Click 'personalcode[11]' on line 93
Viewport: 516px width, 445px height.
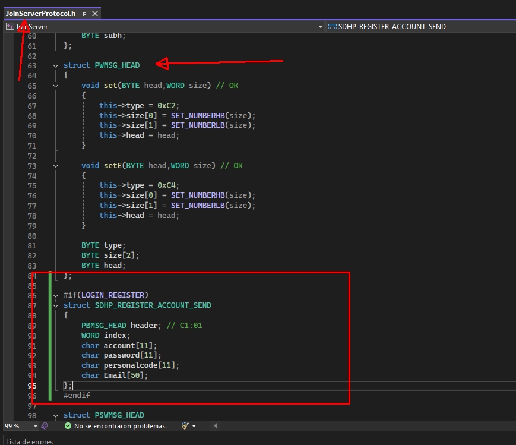140,365
